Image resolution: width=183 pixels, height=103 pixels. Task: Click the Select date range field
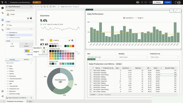(102, 57)
